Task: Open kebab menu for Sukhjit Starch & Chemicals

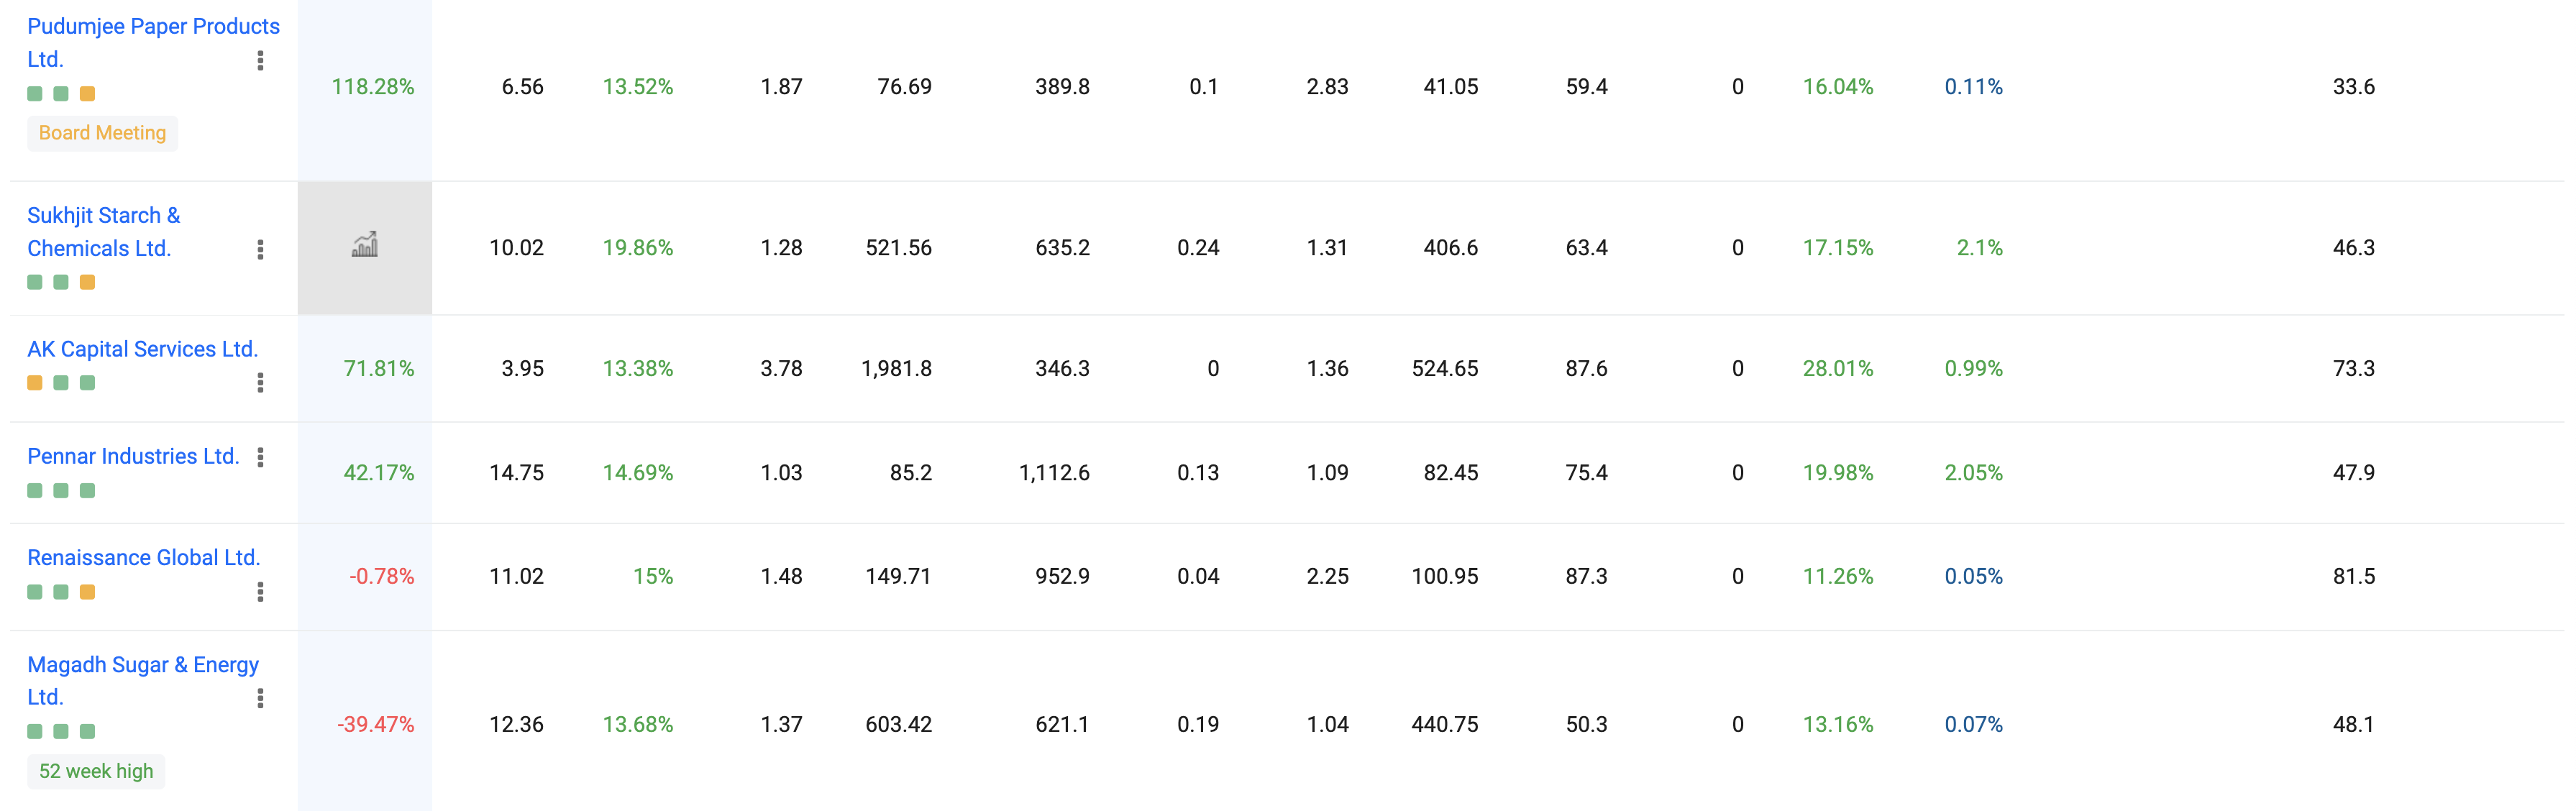Action: pyautogui.click(x=260, y=249)
